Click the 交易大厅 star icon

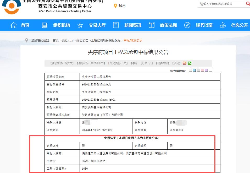[80, 25]
